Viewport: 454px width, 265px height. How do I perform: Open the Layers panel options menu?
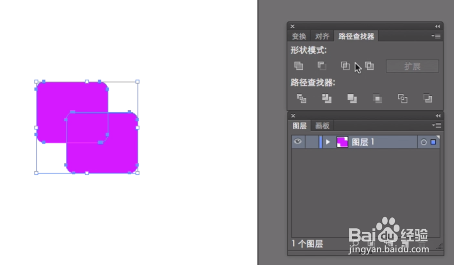[437, 125]
